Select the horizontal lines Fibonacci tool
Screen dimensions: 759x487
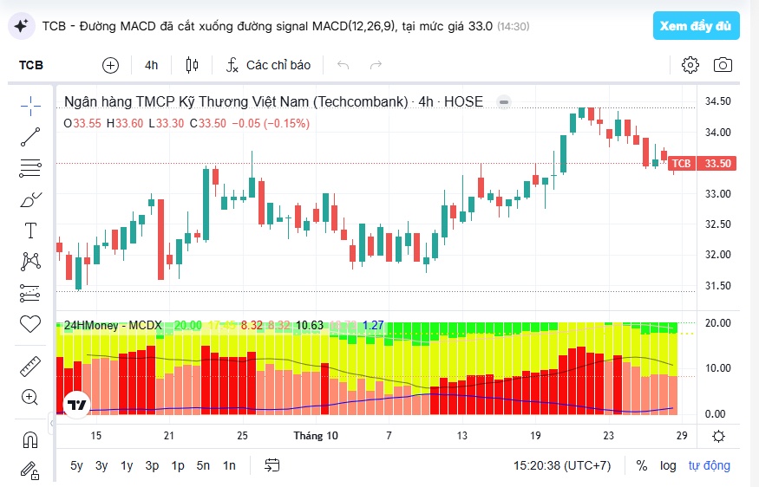point(30,168)
